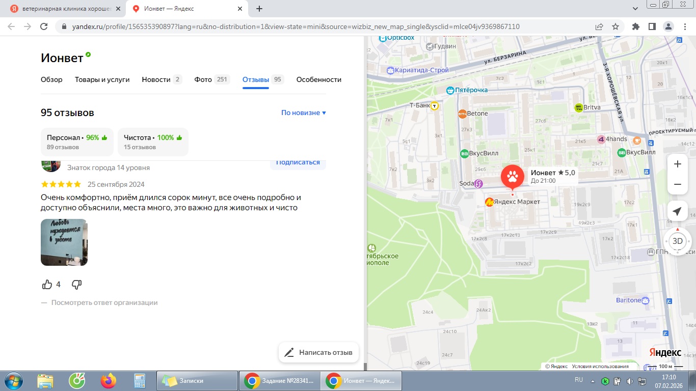Bookmark this page with the star
The image size is (696, 391).
615,26
